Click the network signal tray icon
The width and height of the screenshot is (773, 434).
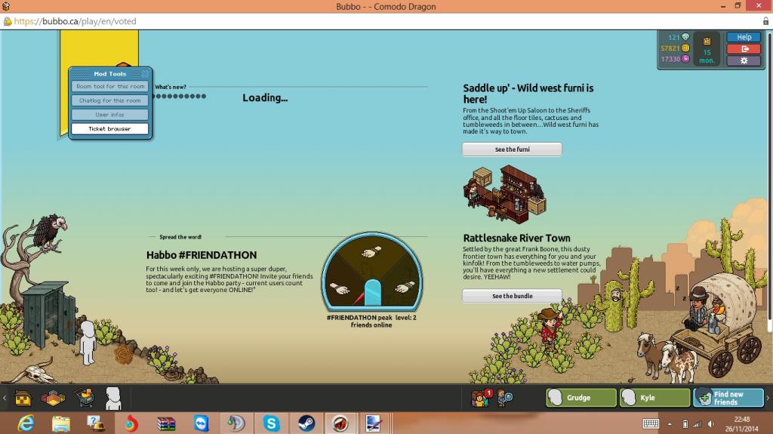pyautogui.click(x=697, y=423)
